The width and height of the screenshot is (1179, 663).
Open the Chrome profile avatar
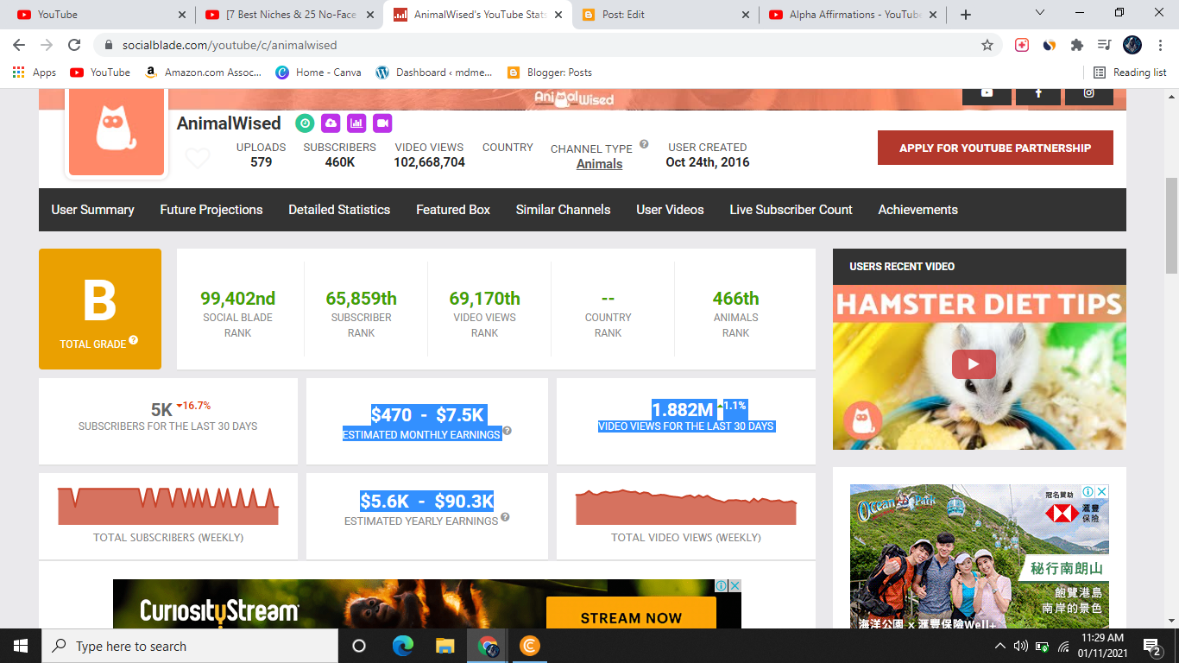coord(1132,45)
